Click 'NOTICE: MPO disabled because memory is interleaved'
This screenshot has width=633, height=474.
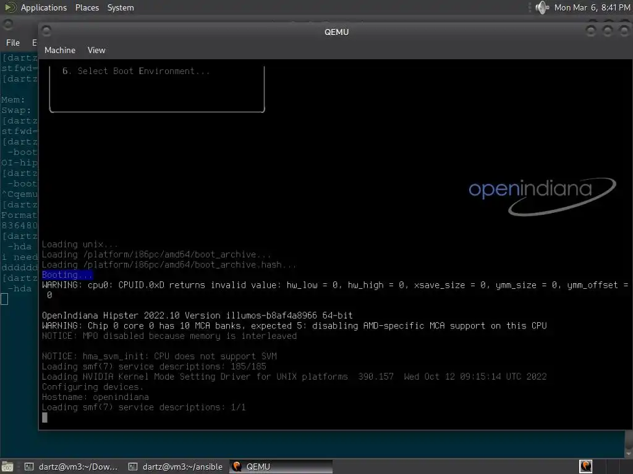pyautogui.click(x=169, y=336)
